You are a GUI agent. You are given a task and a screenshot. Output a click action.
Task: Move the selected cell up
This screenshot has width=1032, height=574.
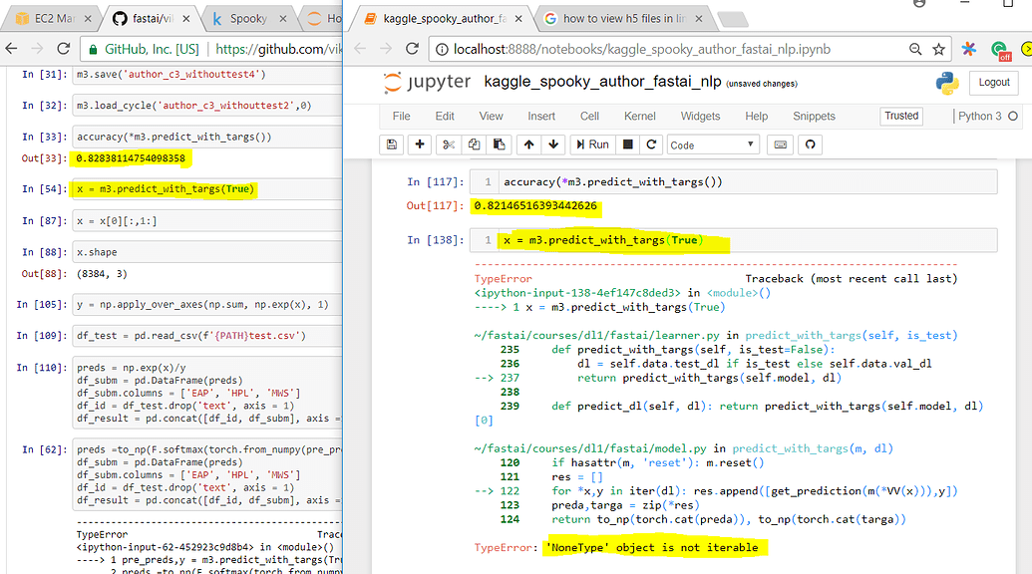tap(528, 144)
